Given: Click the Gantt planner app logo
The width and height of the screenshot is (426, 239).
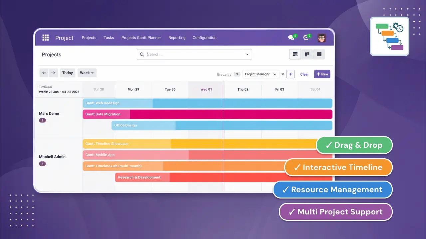Looking at the screenshot, I should (x=389, y=36).
